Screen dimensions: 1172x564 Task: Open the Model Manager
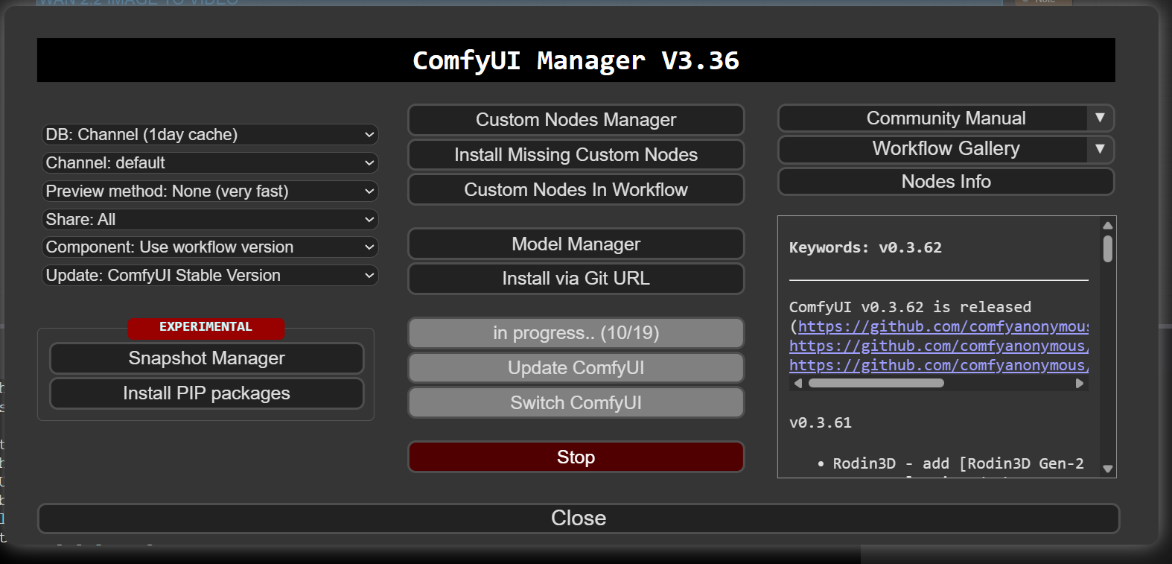tap(576, 244)
